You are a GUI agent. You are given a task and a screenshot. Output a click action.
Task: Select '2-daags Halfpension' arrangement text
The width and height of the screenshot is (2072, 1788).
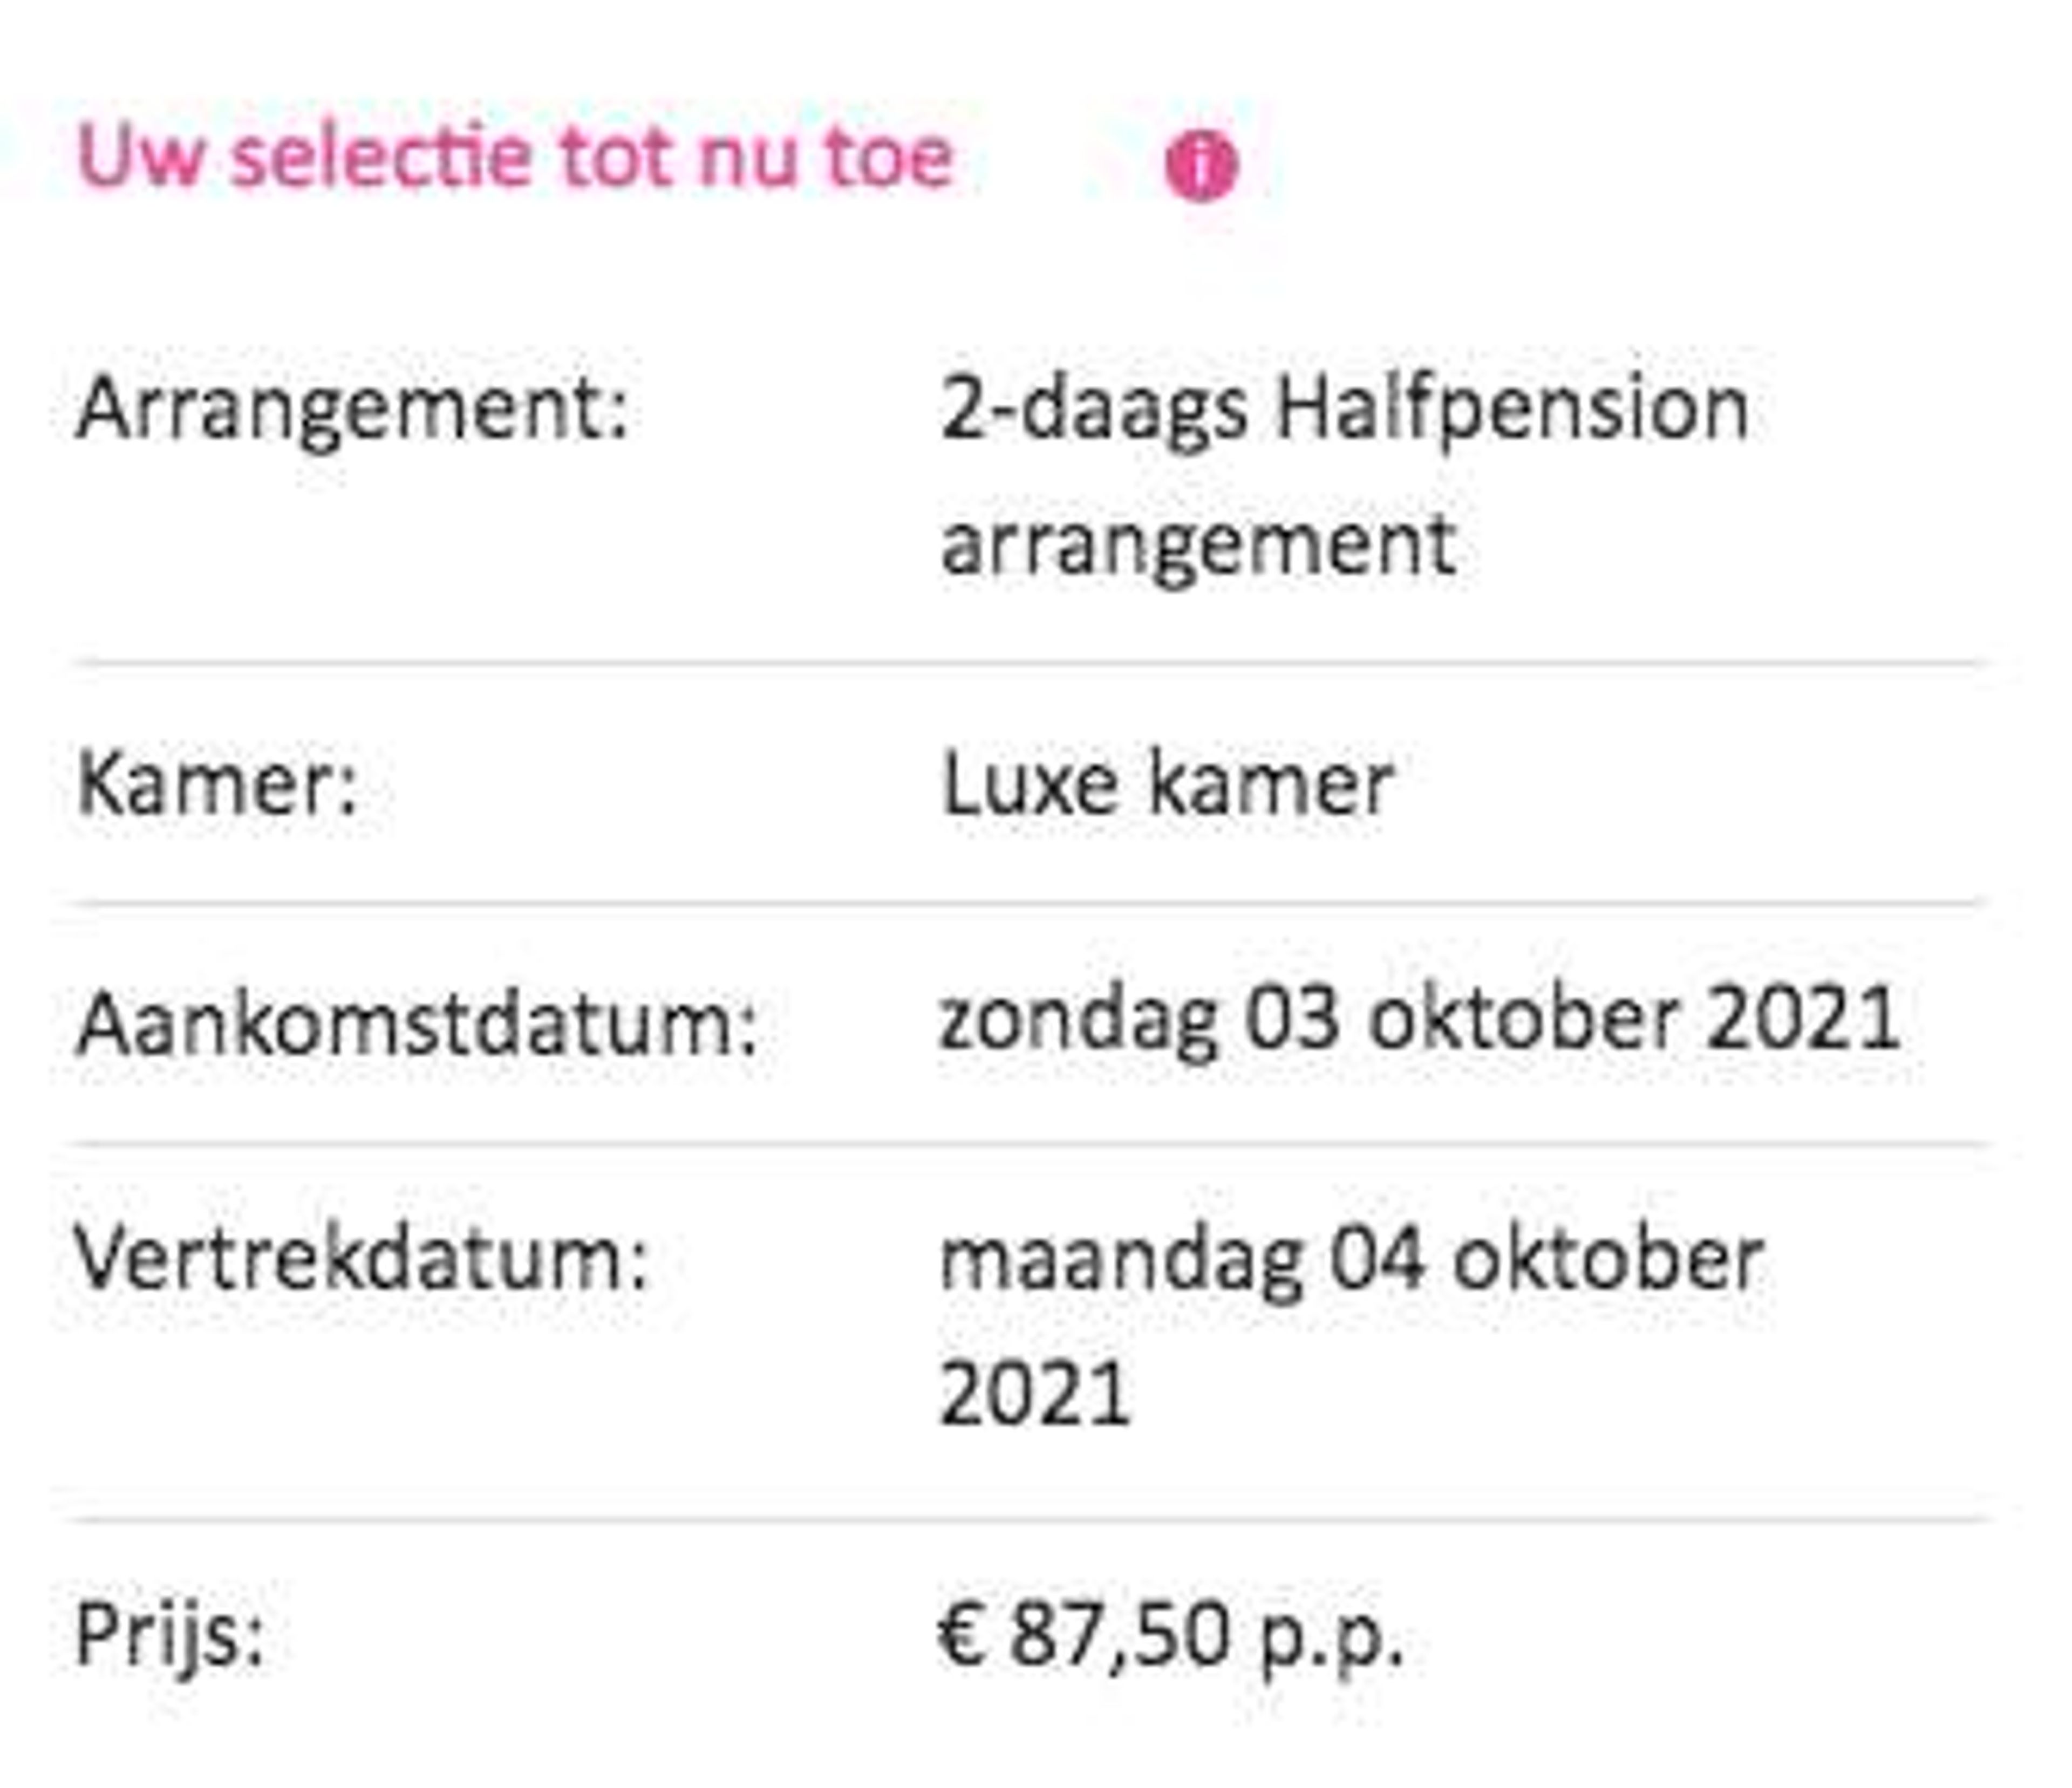point(1345,410)
